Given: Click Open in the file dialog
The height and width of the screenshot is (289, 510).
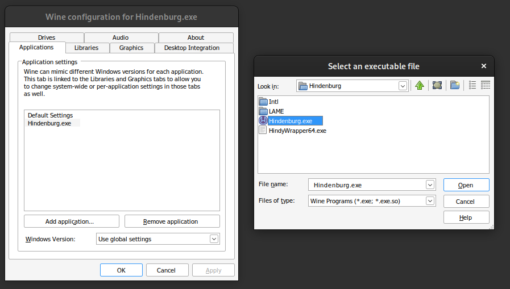Looking at the screenshot, I should (466, 185).
